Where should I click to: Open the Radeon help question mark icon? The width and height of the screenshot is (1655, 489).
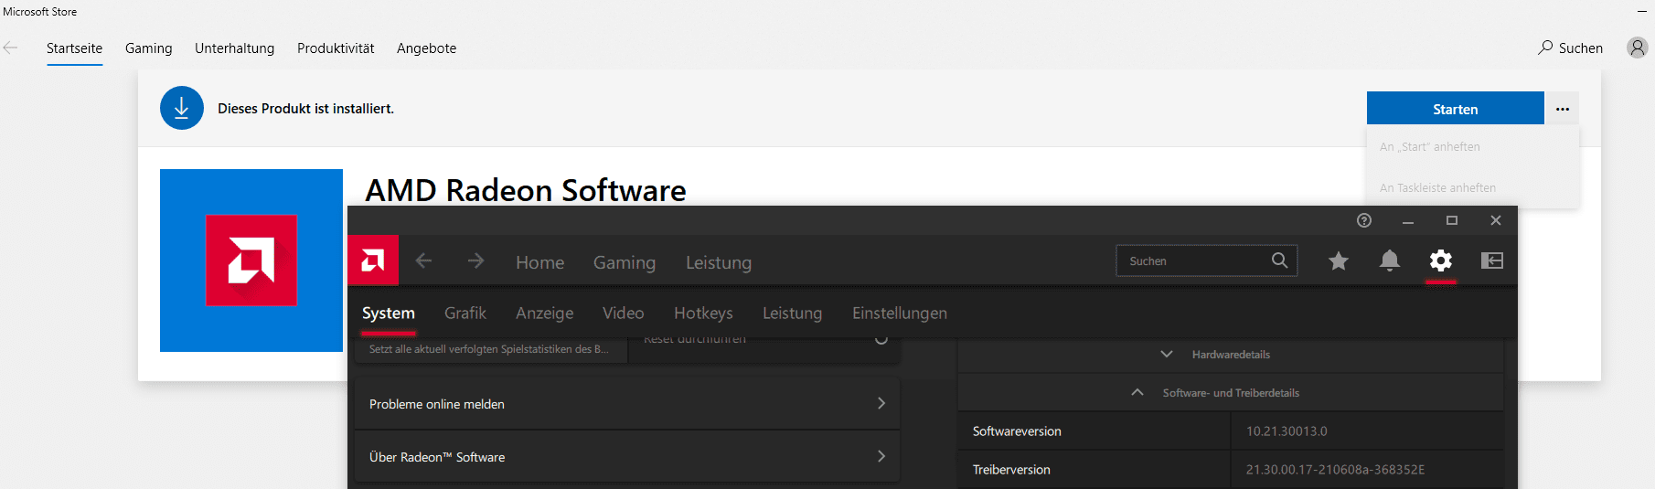pyautogui.click(x=1363, y=220)
